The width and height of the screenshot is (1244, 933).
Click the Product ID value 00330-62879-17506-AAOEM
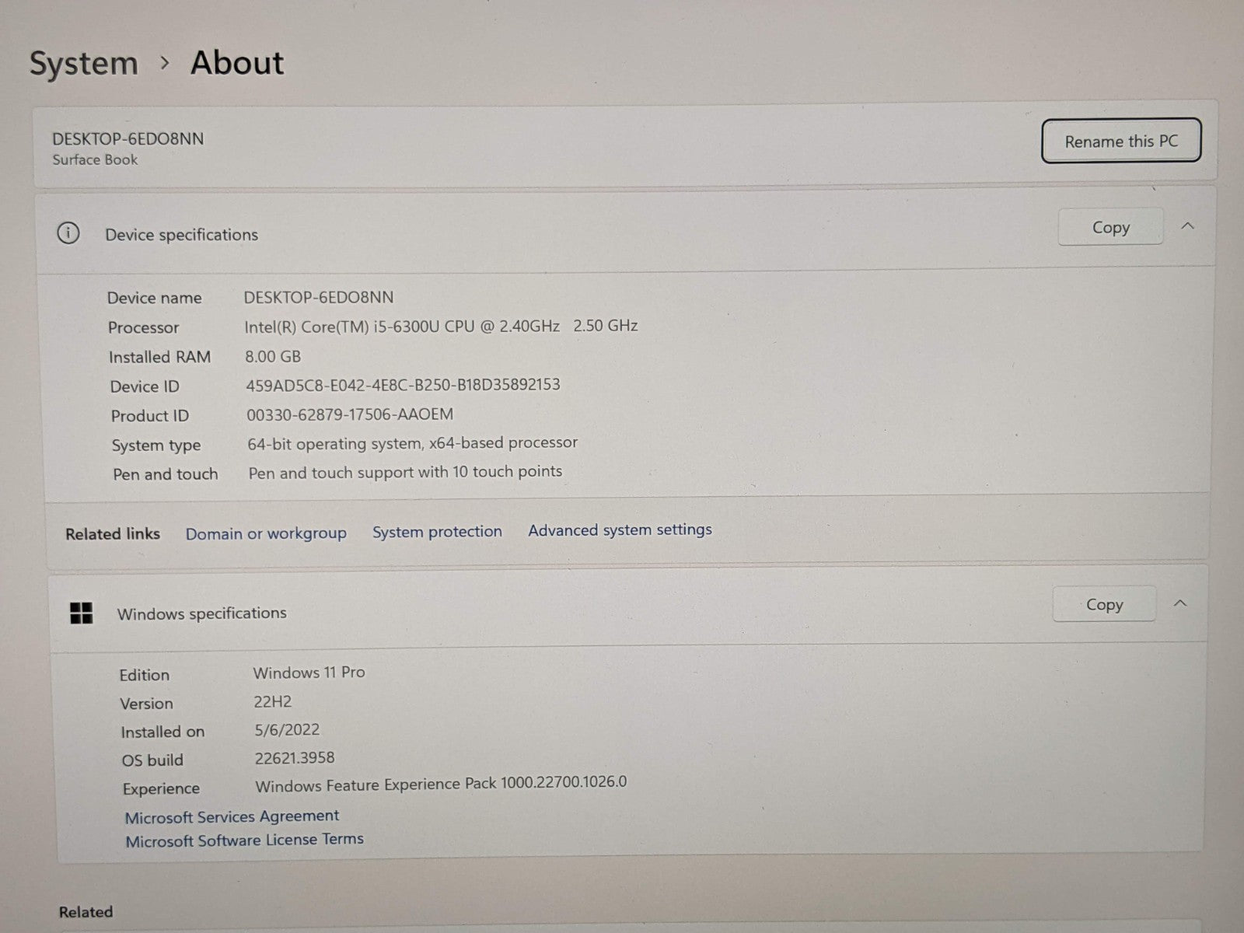[350, 414]
